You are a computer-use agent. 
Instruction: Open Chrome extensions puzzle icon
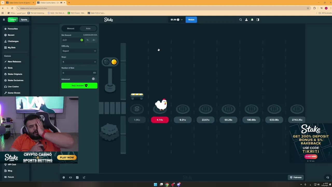point(314,8)
